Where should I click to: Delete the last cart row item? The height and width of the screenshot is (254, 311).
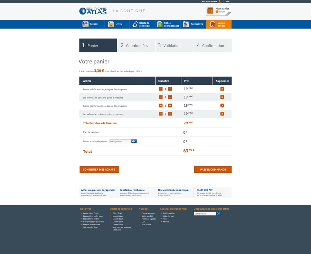click(222, 114)
